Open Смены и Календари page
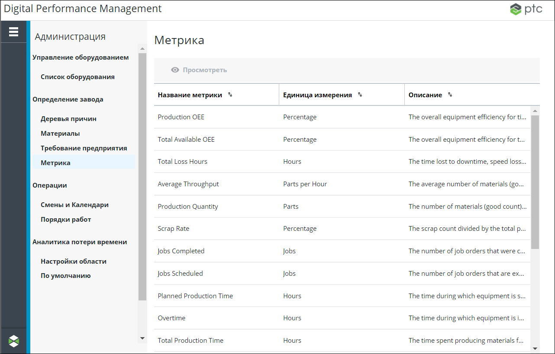Image resolution: width=555 pixels, height=354 pixels. tap(74, 205)
